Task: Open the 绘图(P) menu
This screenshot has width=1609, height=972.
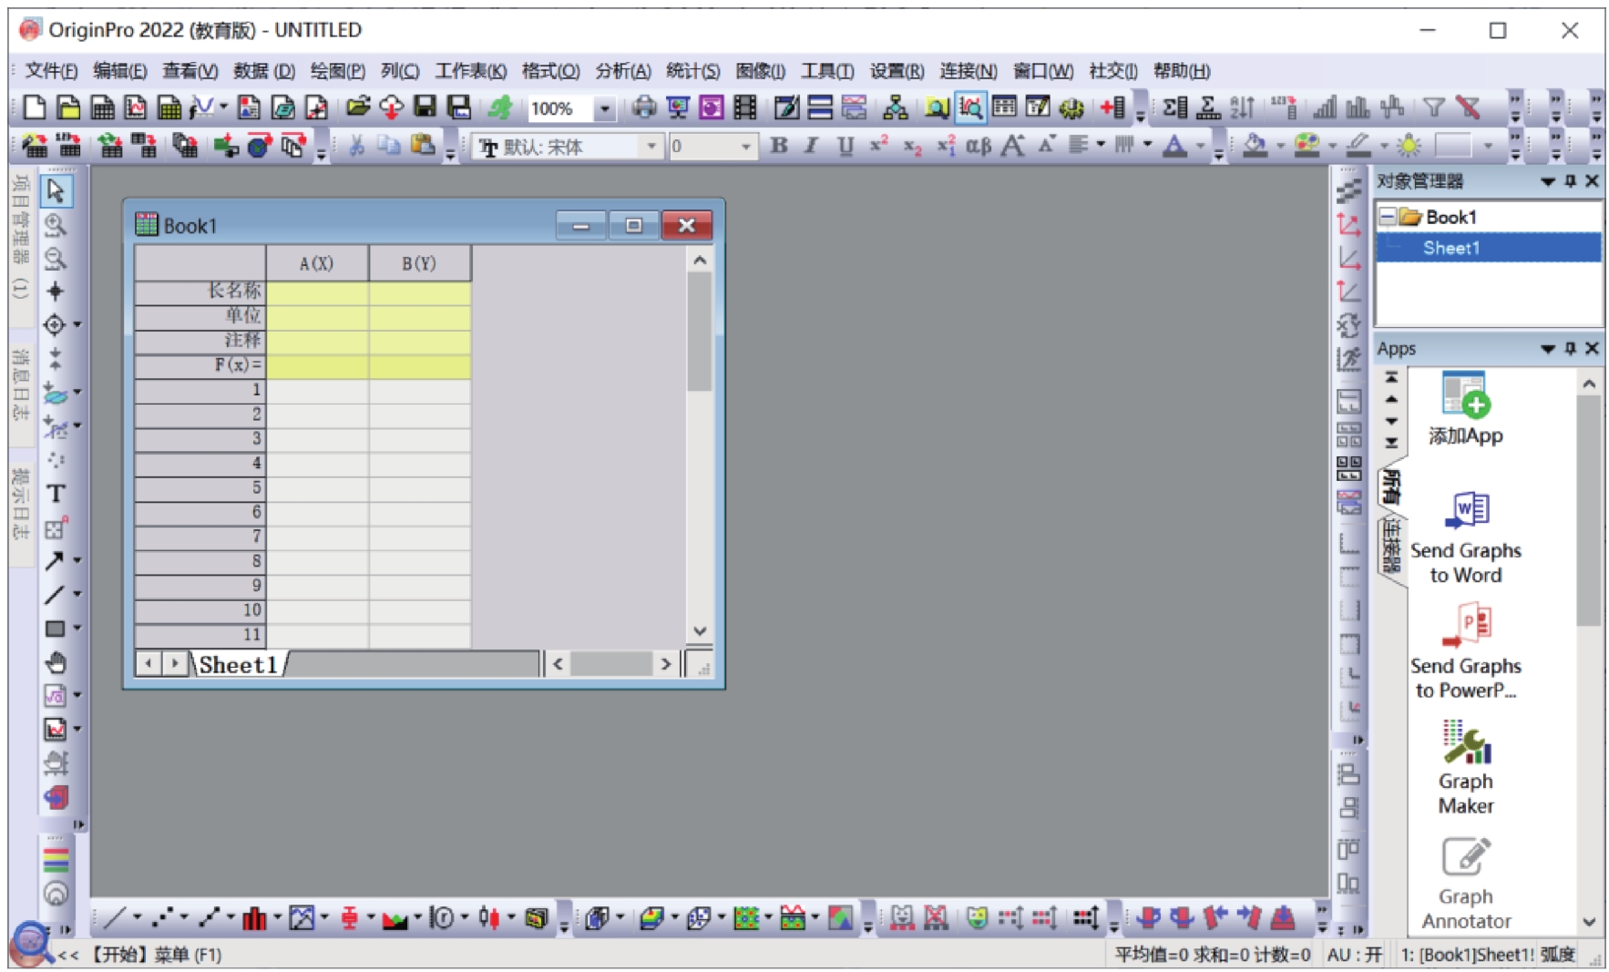Action: pos(337,71)
